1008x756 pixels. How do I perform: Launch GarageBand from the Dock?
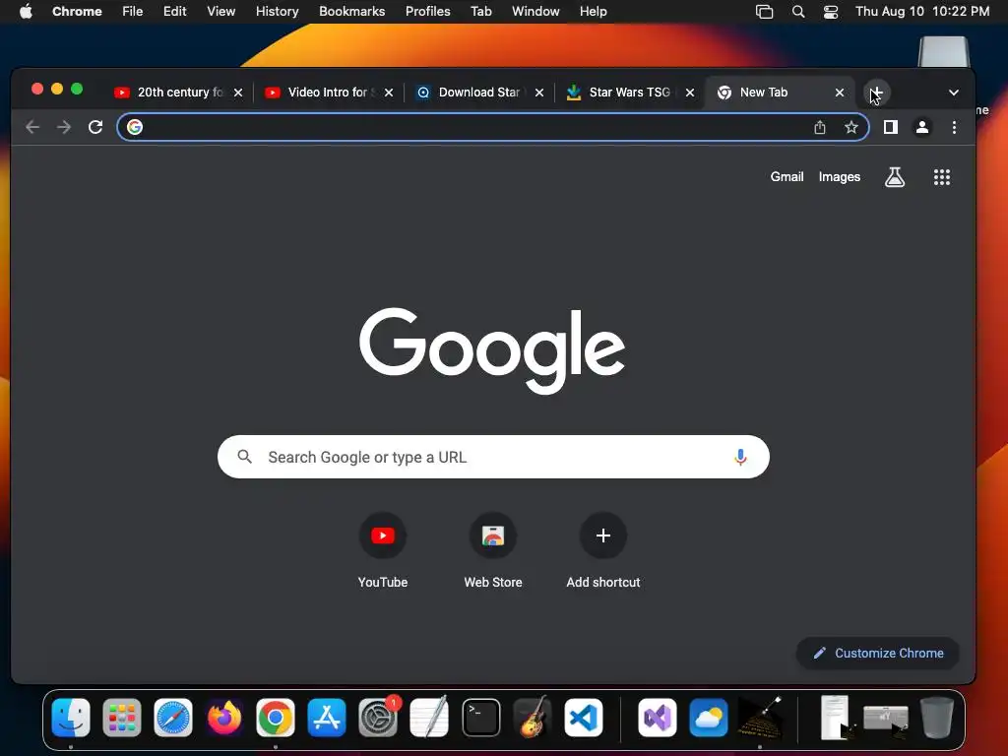533,718
